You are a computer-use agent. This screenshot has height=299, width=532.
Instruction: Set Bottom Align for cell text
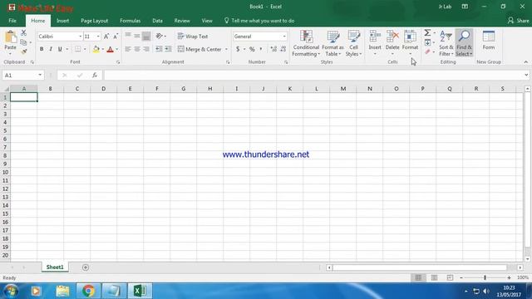coord(146,36)
